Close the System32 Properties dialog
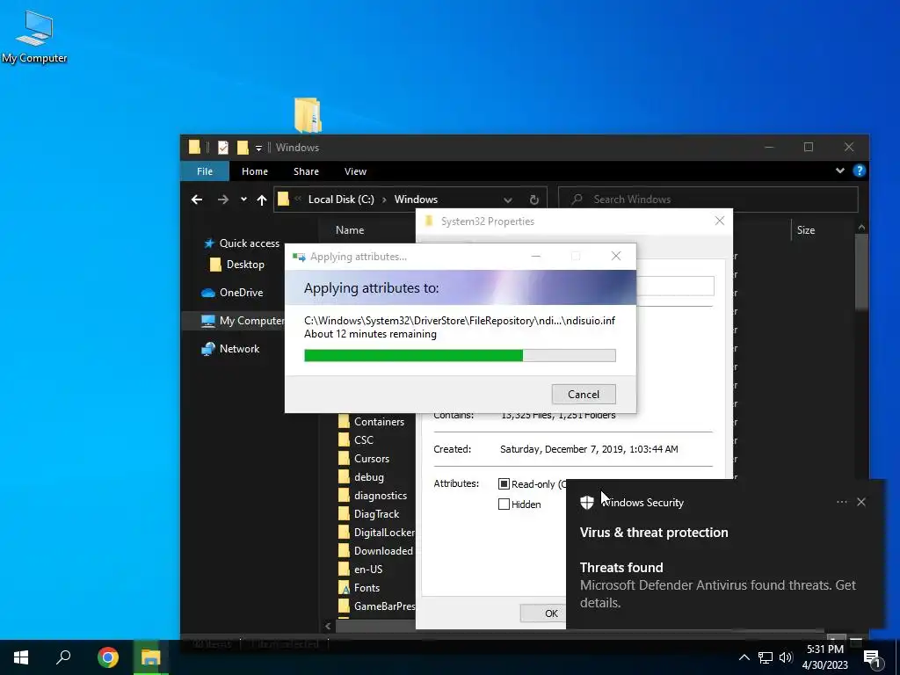Screen dimensions: 900x675 tap(719, 221)
